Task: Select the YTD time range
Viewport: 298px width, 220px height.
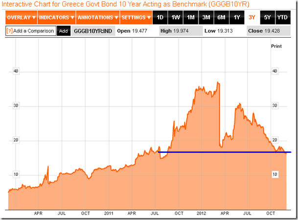Action: 282,18
